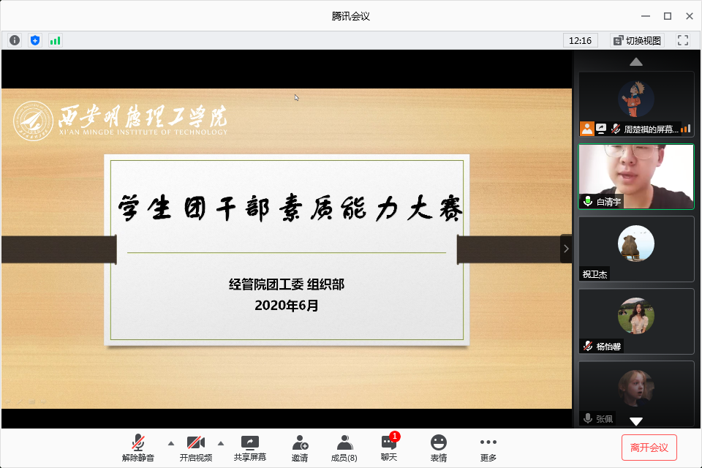The width and height of the screenshot is (702, 468).
Task: Expand audio options arrow beside 解除静音
Action: (171, 443)
